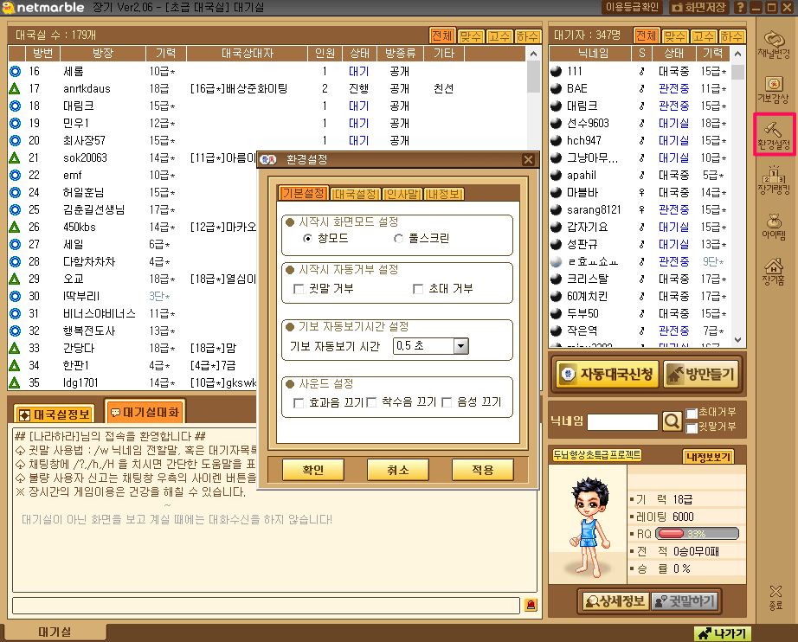
Task: Switch to the 기본설정 tab
Action: (x=303, y=193)
